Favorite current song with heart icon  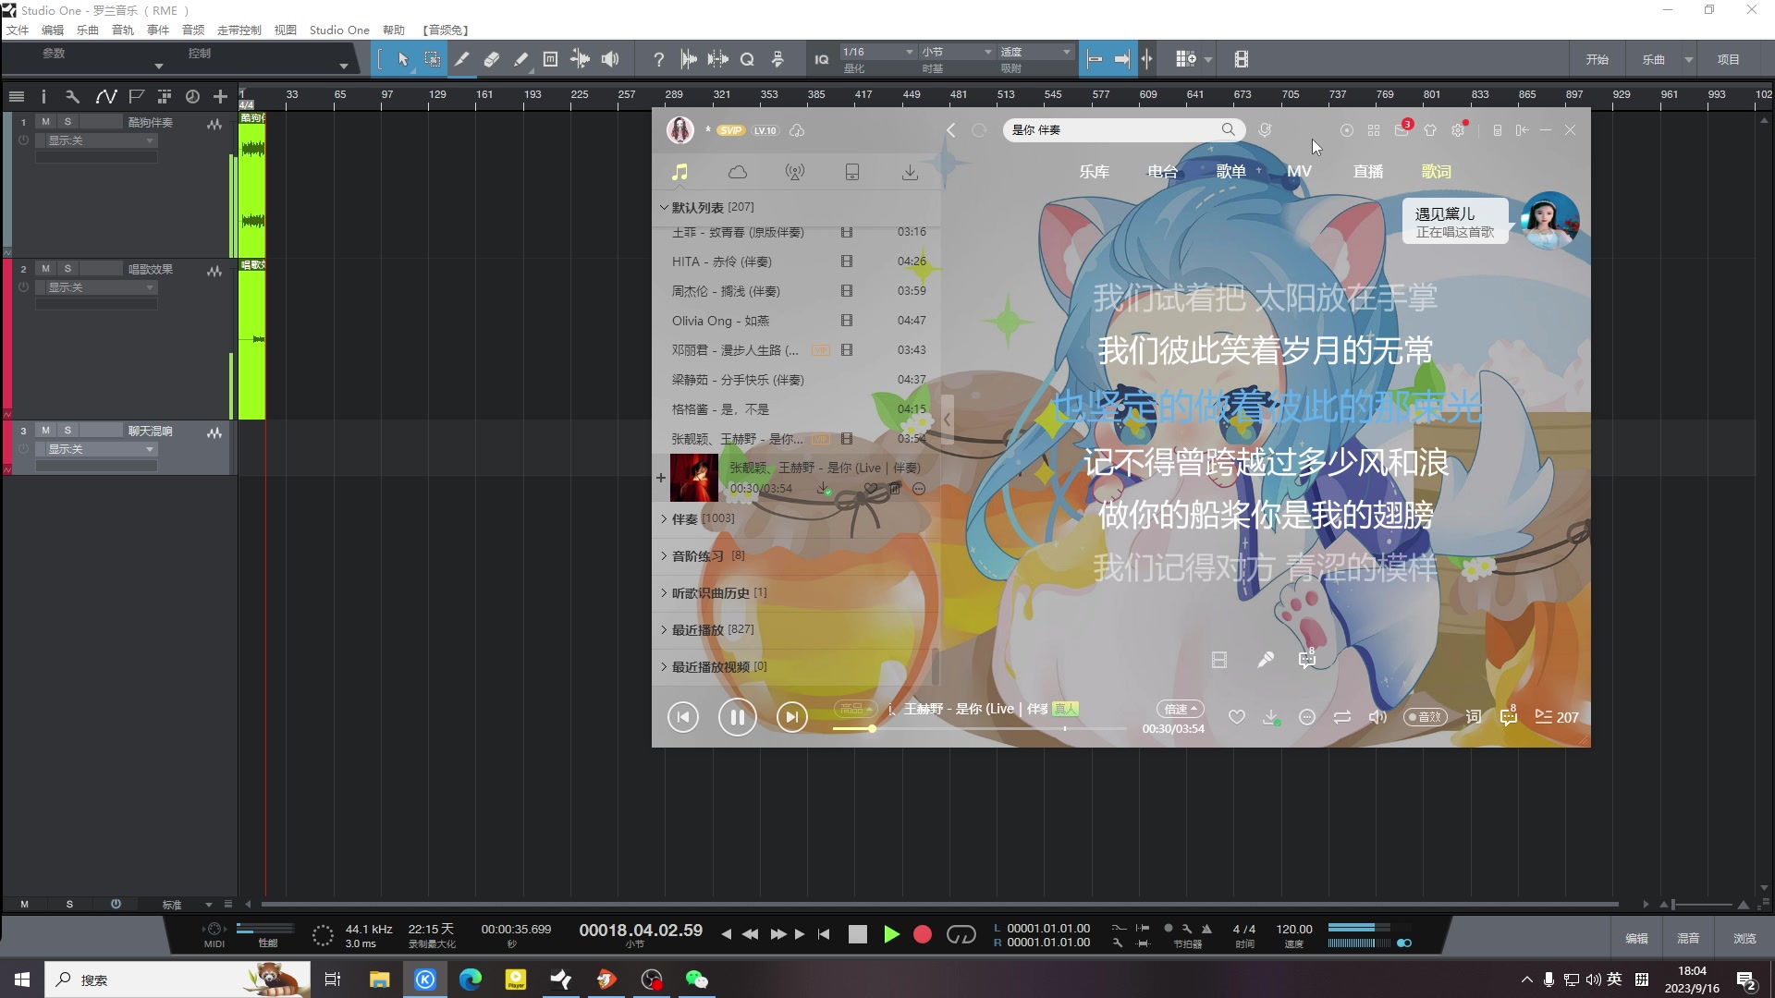click(1236, 717)
